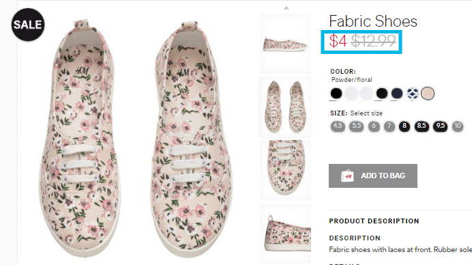Click the thumbnail carousel up arrow
The width and height of the screenshot is (472, 265).
[x=286, y=8]
